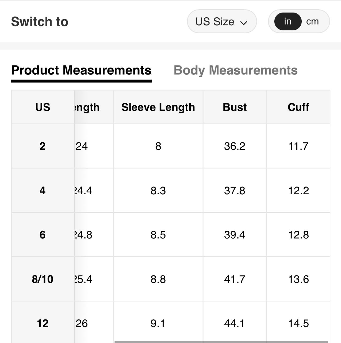Switch to the Body Measurements tab
This screenshot has height=343, width=341.
click(x=235, y=70)
